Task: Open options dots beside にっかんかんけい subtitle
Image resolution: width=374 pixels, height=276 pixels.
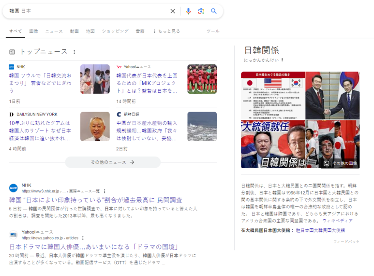Action: pyautogui.click(x=282, y=59)
